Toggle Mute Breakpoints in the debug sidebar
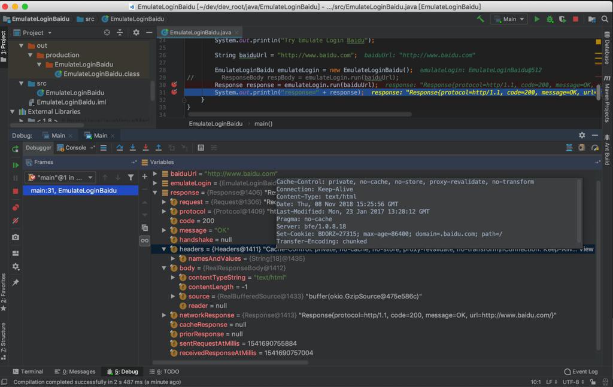The image size is (613, 387). [15, 221]
